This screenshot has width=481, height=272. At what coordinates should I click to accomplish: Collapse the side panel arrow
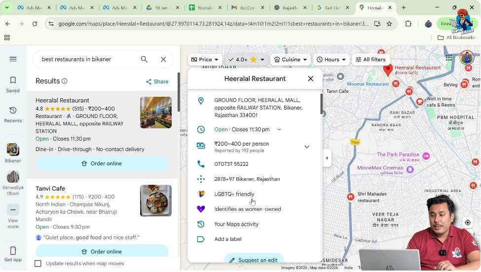pos(327,158)
